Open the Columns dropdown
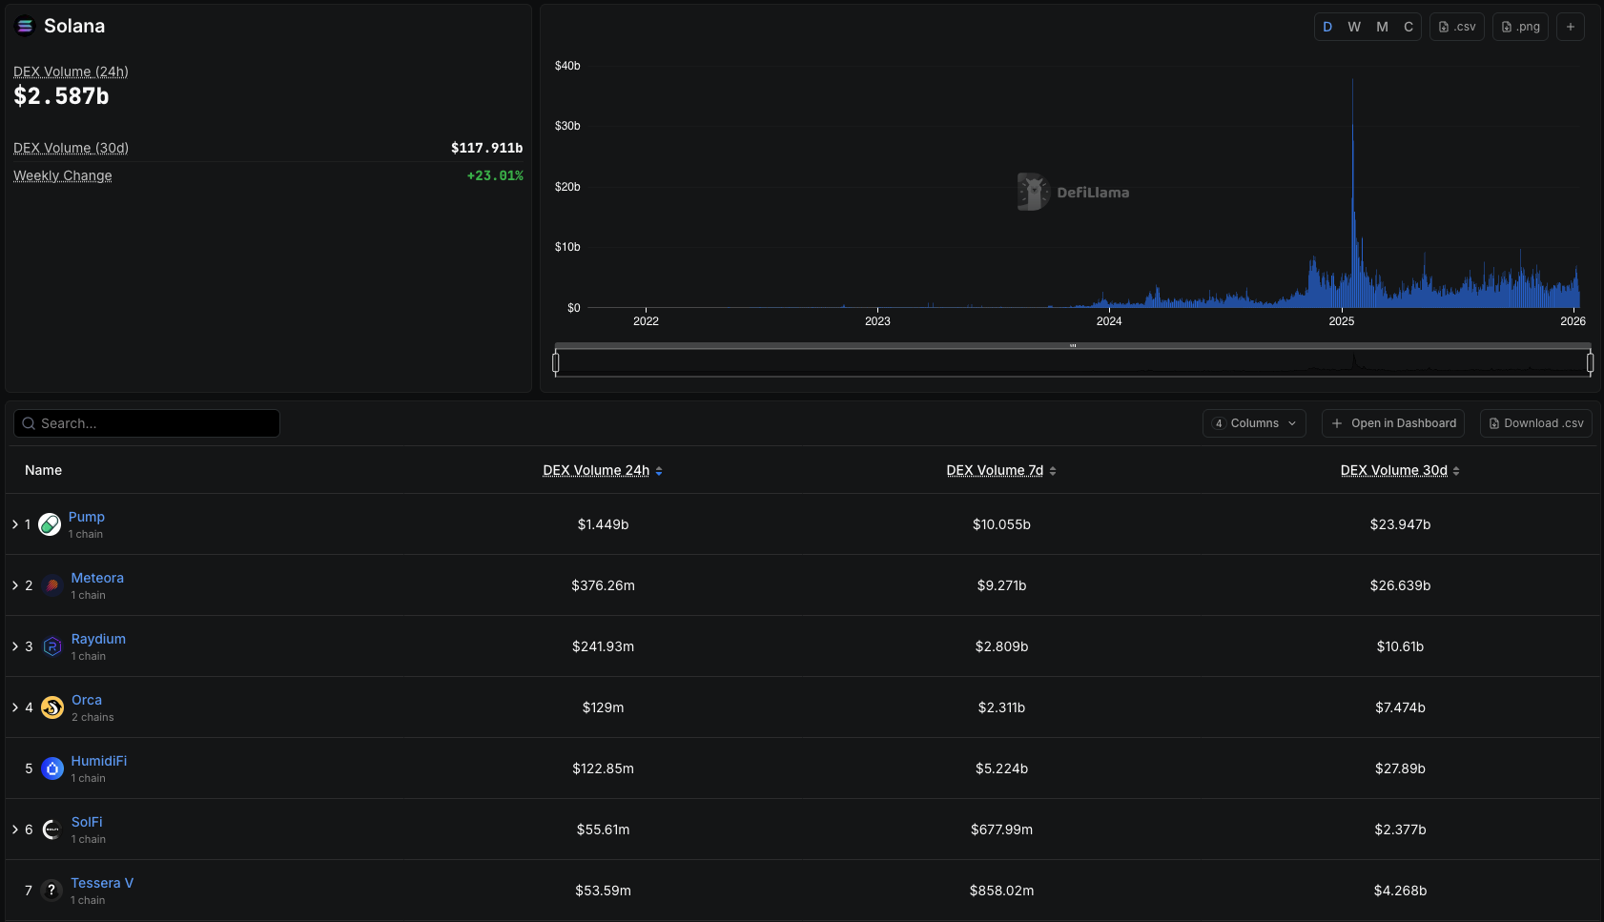The image size is (1604, 922). pos(1254,422)
